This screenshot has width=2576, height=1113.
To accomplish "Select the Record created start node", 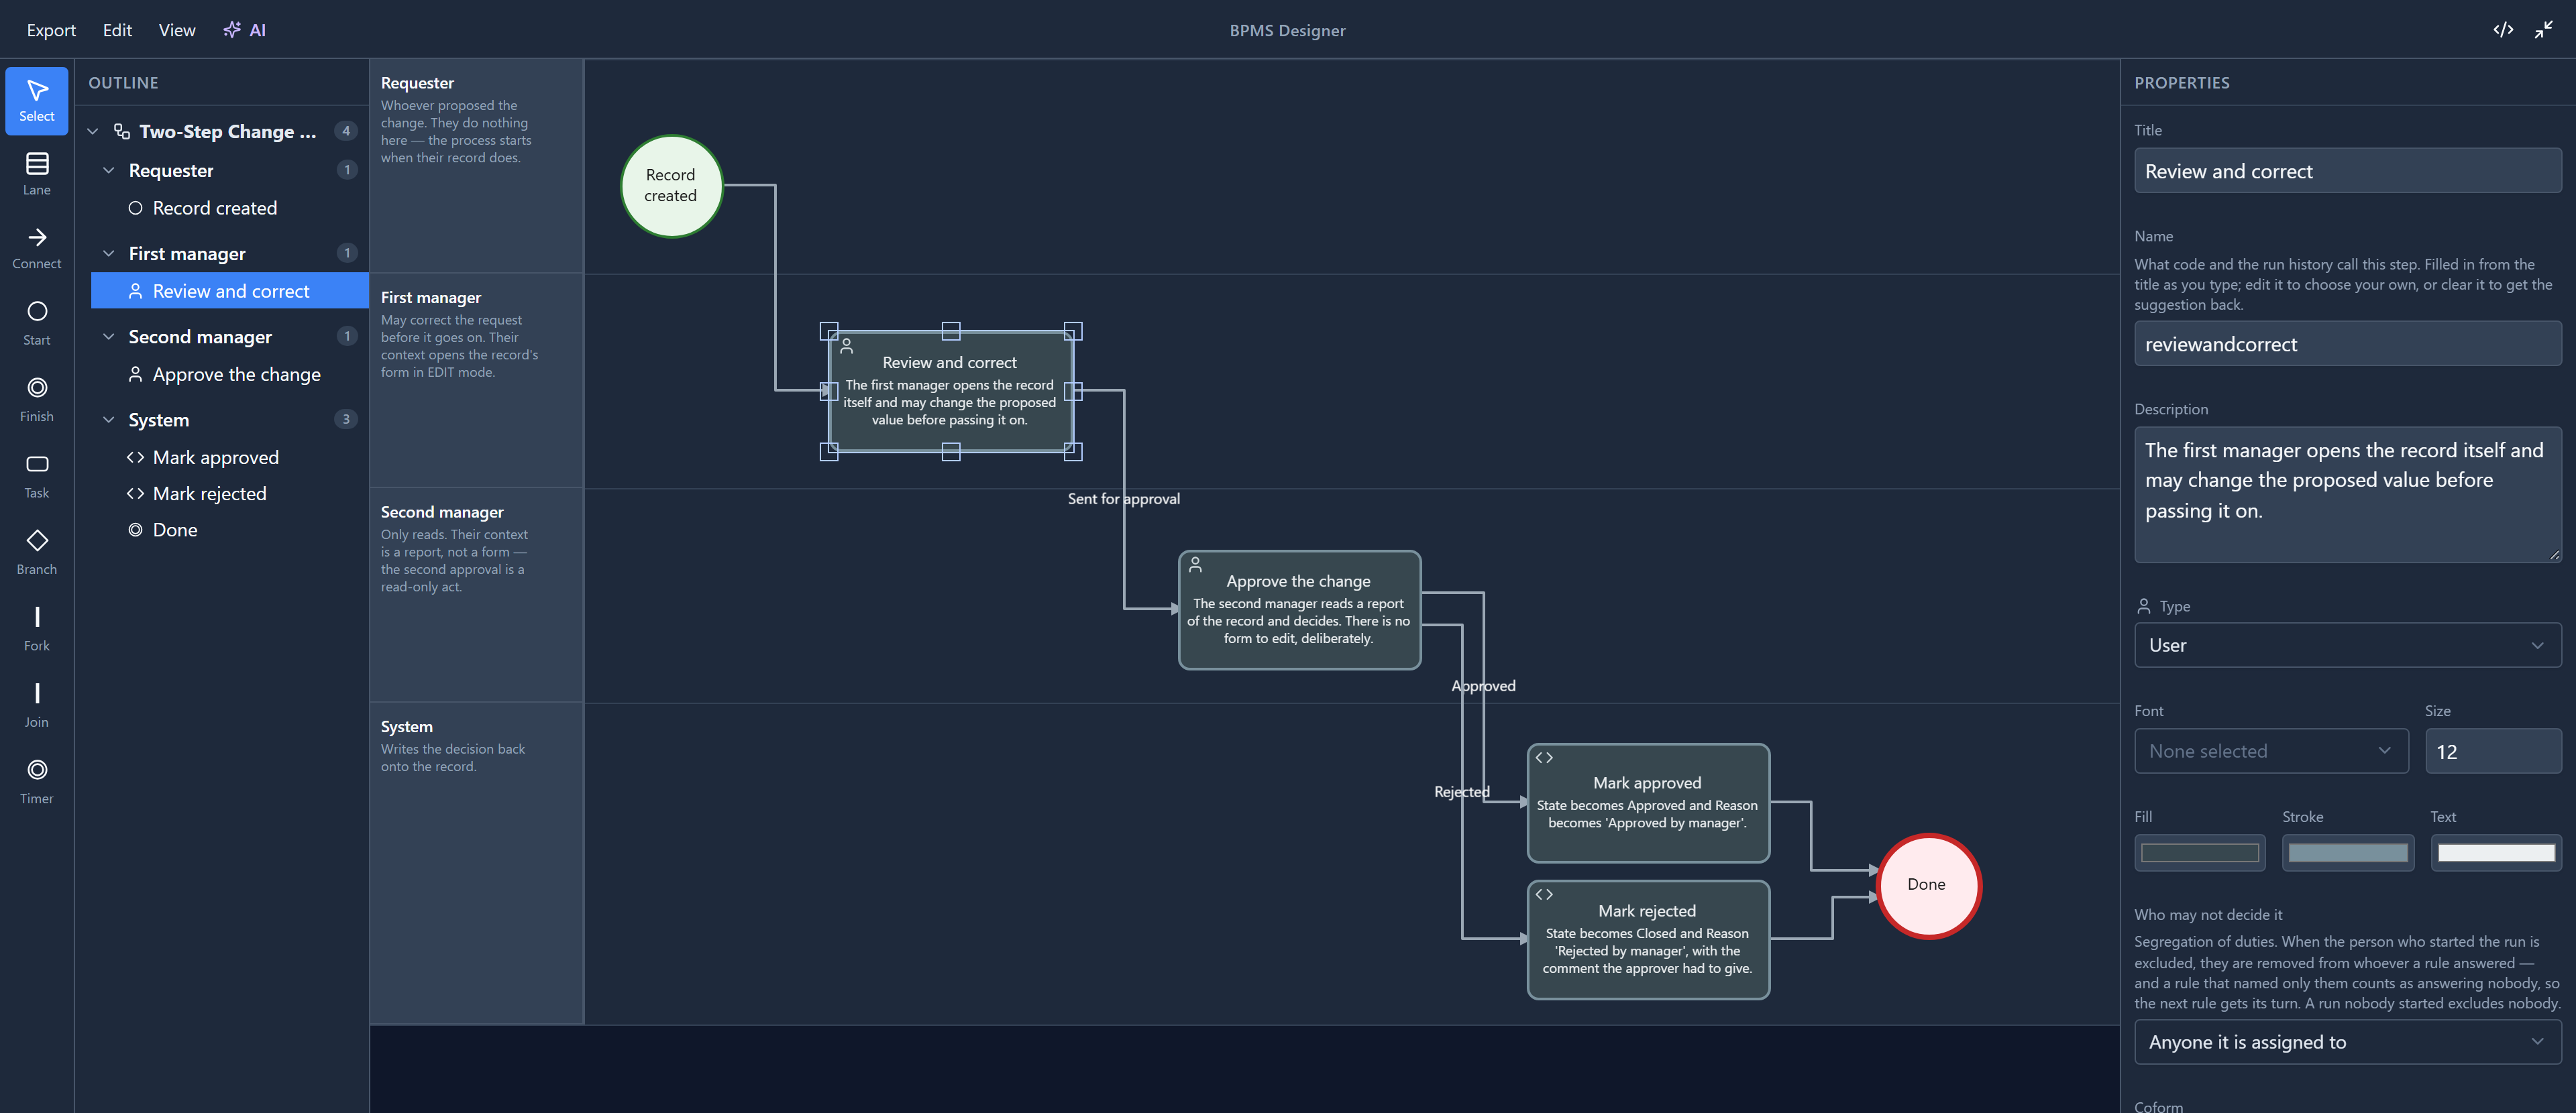I will 671,187.
